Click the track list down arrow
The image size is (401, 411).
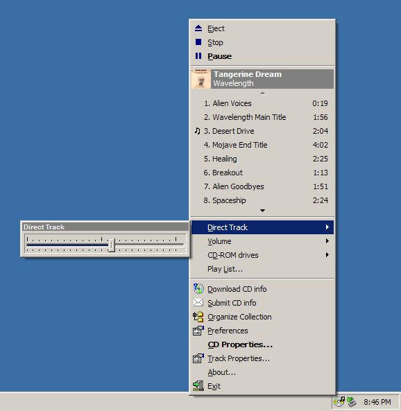[262, 211]
